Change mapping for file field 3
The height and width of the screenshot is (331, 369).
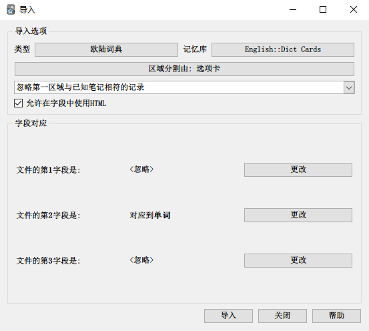click(x=298, y=260)
